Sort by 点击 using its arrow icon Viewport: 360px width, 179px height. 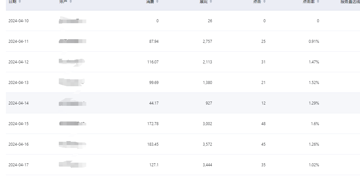pyautogui.click(x=264, y=2)
